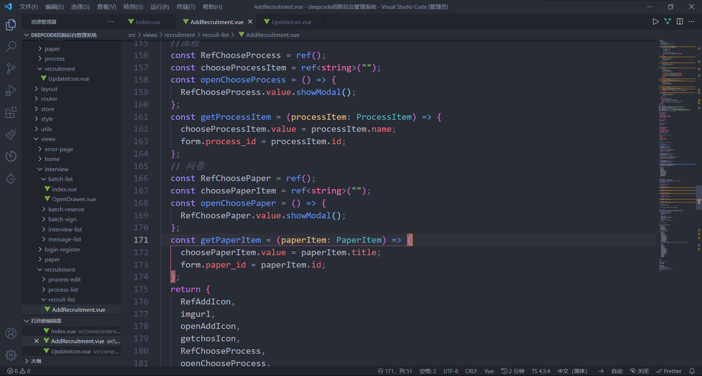
Task: Split the editor with the split icon
Action: pos(680,22)
